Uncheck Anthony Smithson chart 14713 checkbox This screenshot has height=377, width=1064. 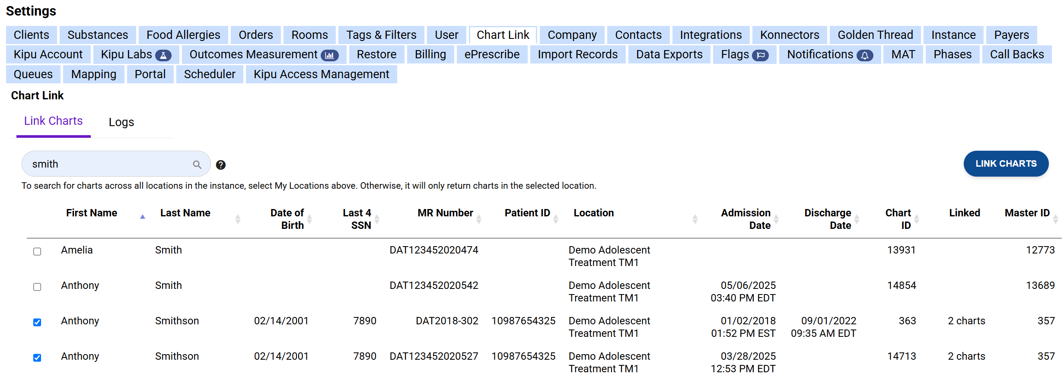coord(37,358)
